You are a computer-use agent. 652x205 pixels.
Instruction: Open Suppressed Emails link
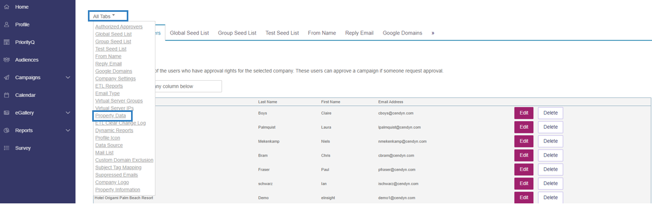116,175
